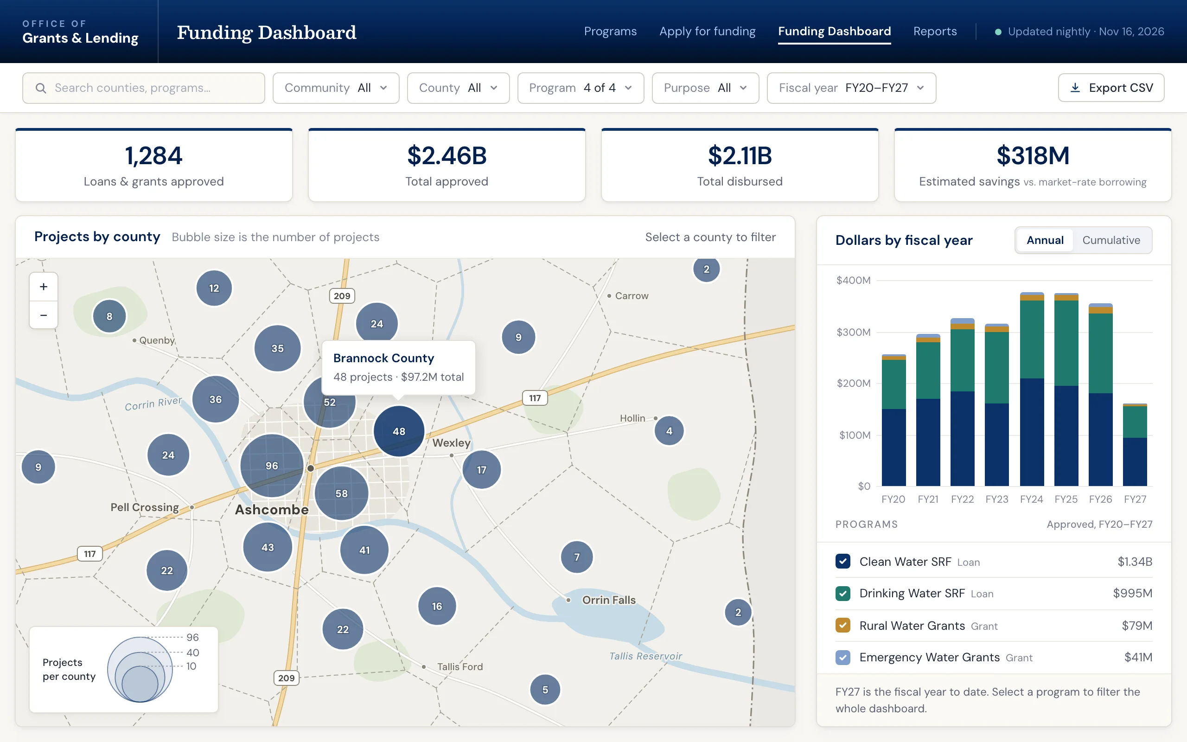Select the 41-project county bubble
The image size is (1187, 742).
[x=364, y=550]
